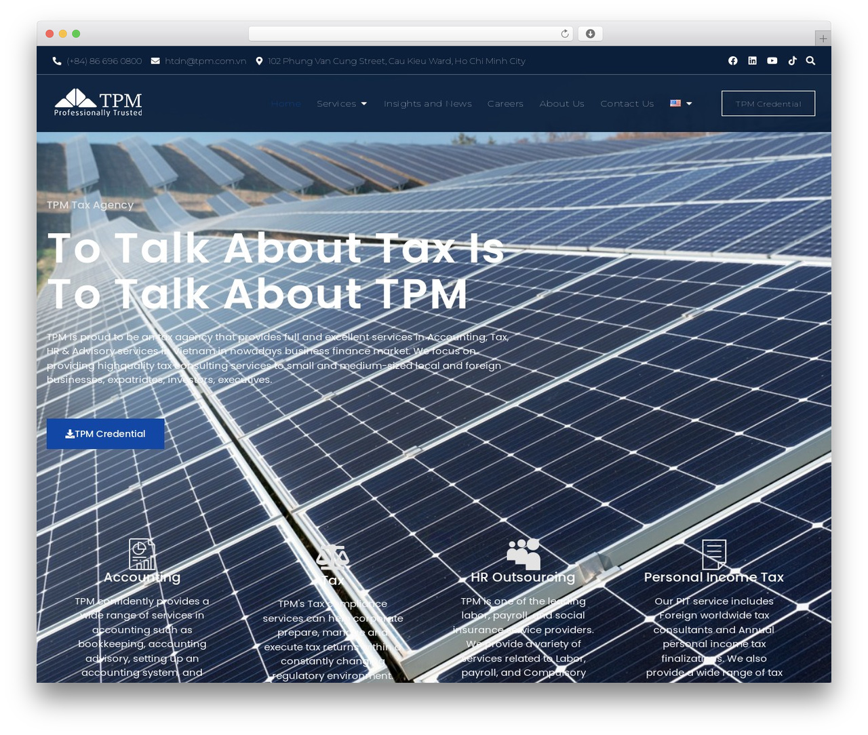Open the language flag dropdown
This screenshot has height=735, width=868.
tap(681, 104)
